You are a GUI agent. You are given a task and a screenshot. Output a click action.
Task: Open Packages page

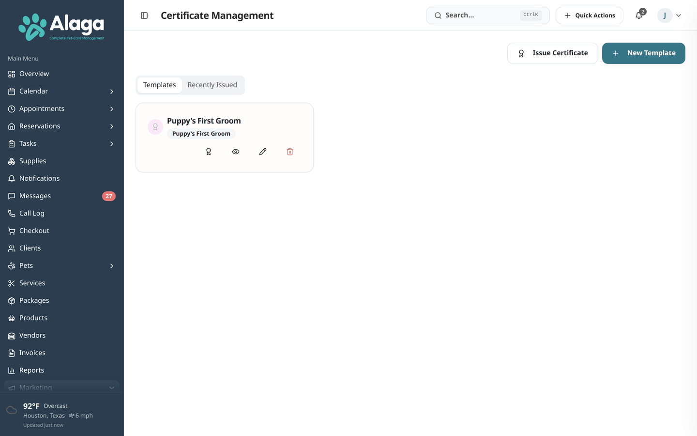point(62,300)
